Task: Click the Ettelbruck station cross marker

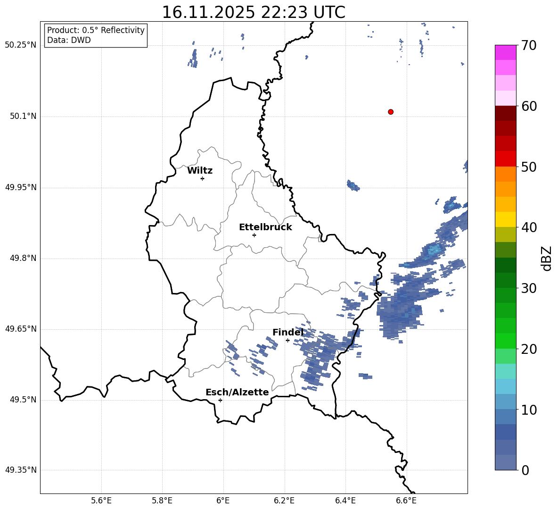Action: [x=254, y=235]
